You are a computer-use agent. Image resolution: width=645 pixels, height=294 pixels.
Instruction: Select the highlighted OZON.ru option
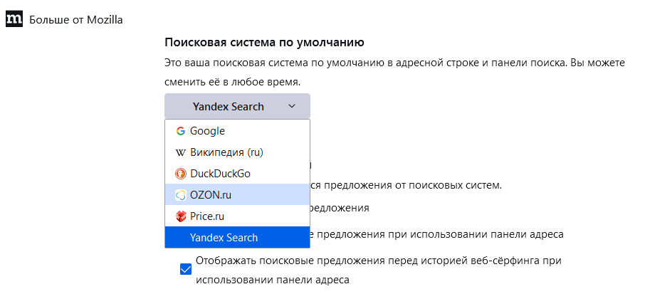(x=237, y=195)
